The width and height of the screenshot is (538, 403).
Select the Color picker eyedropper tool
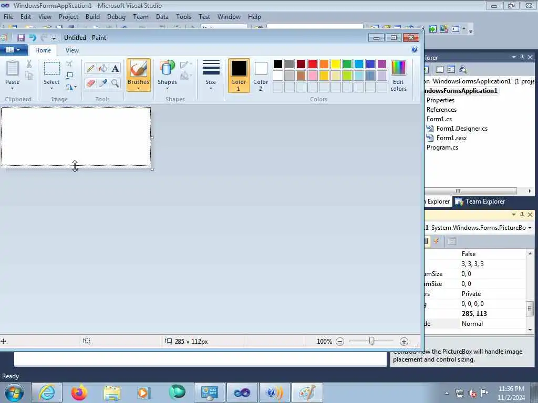102,83
